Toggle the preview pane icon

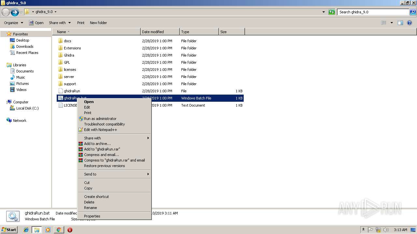click(x=400, y=23)
